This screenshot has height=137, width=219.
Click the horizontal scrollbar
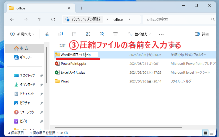coord(118,127)
